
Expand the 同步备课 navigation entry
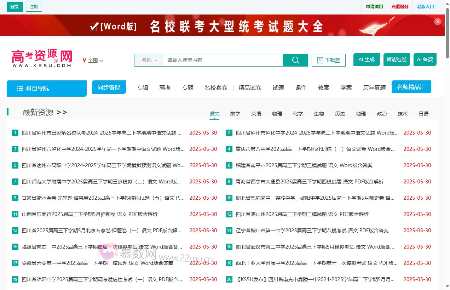click(109, 87)
